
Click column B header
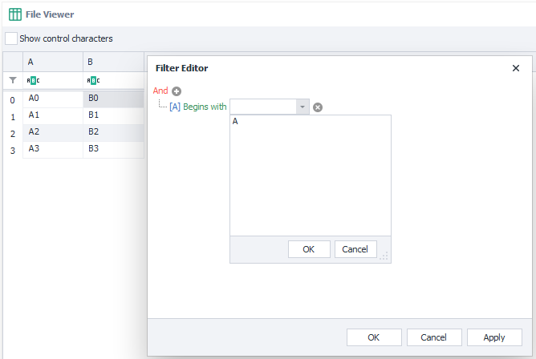click(112, 62)
